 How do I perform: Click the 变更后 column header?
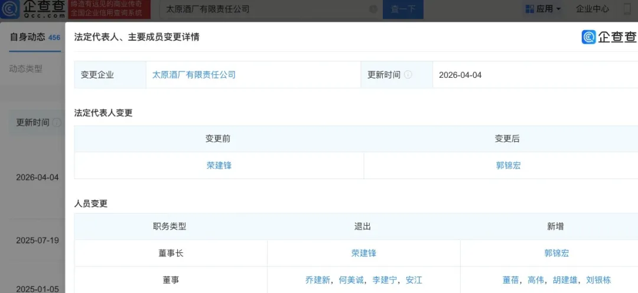pos(507,139)
